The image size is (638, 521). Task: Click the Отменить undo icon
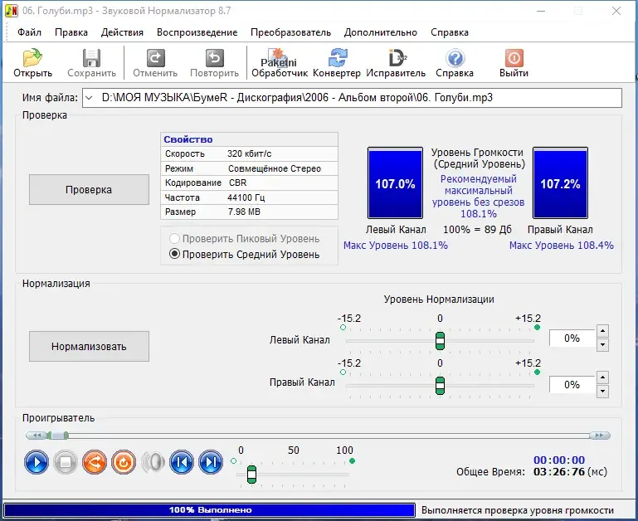coord(155,58)
